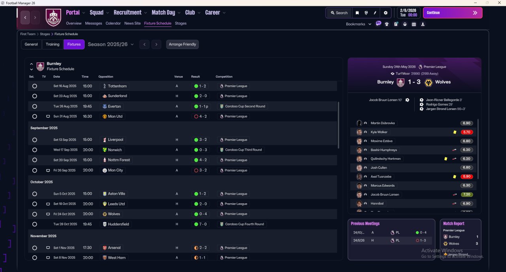
Task: Navigate back with the left arrow
Action: 25,17
